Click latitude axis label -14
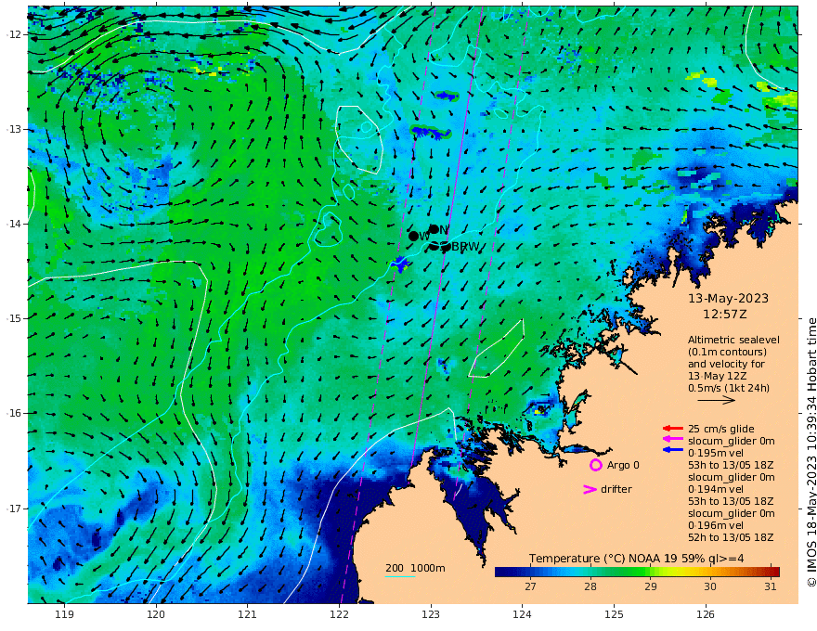The width and height of the screenshot is (817, 631). (x=14, y=224)
